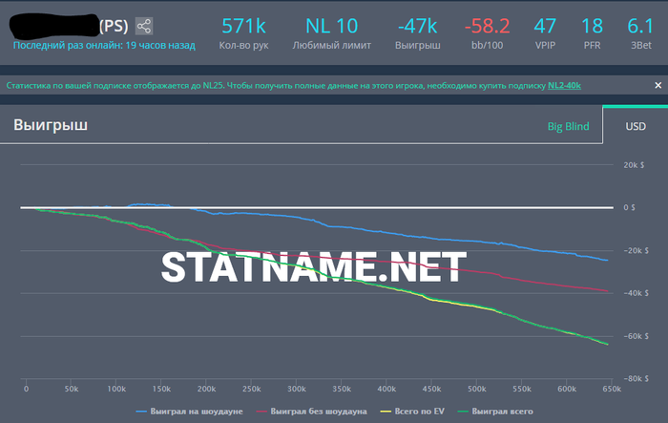Toggle the 'Выиграл без шоудауна' legend series
The width and height of the screenshot is (668, 423).
tap(311, 412)
